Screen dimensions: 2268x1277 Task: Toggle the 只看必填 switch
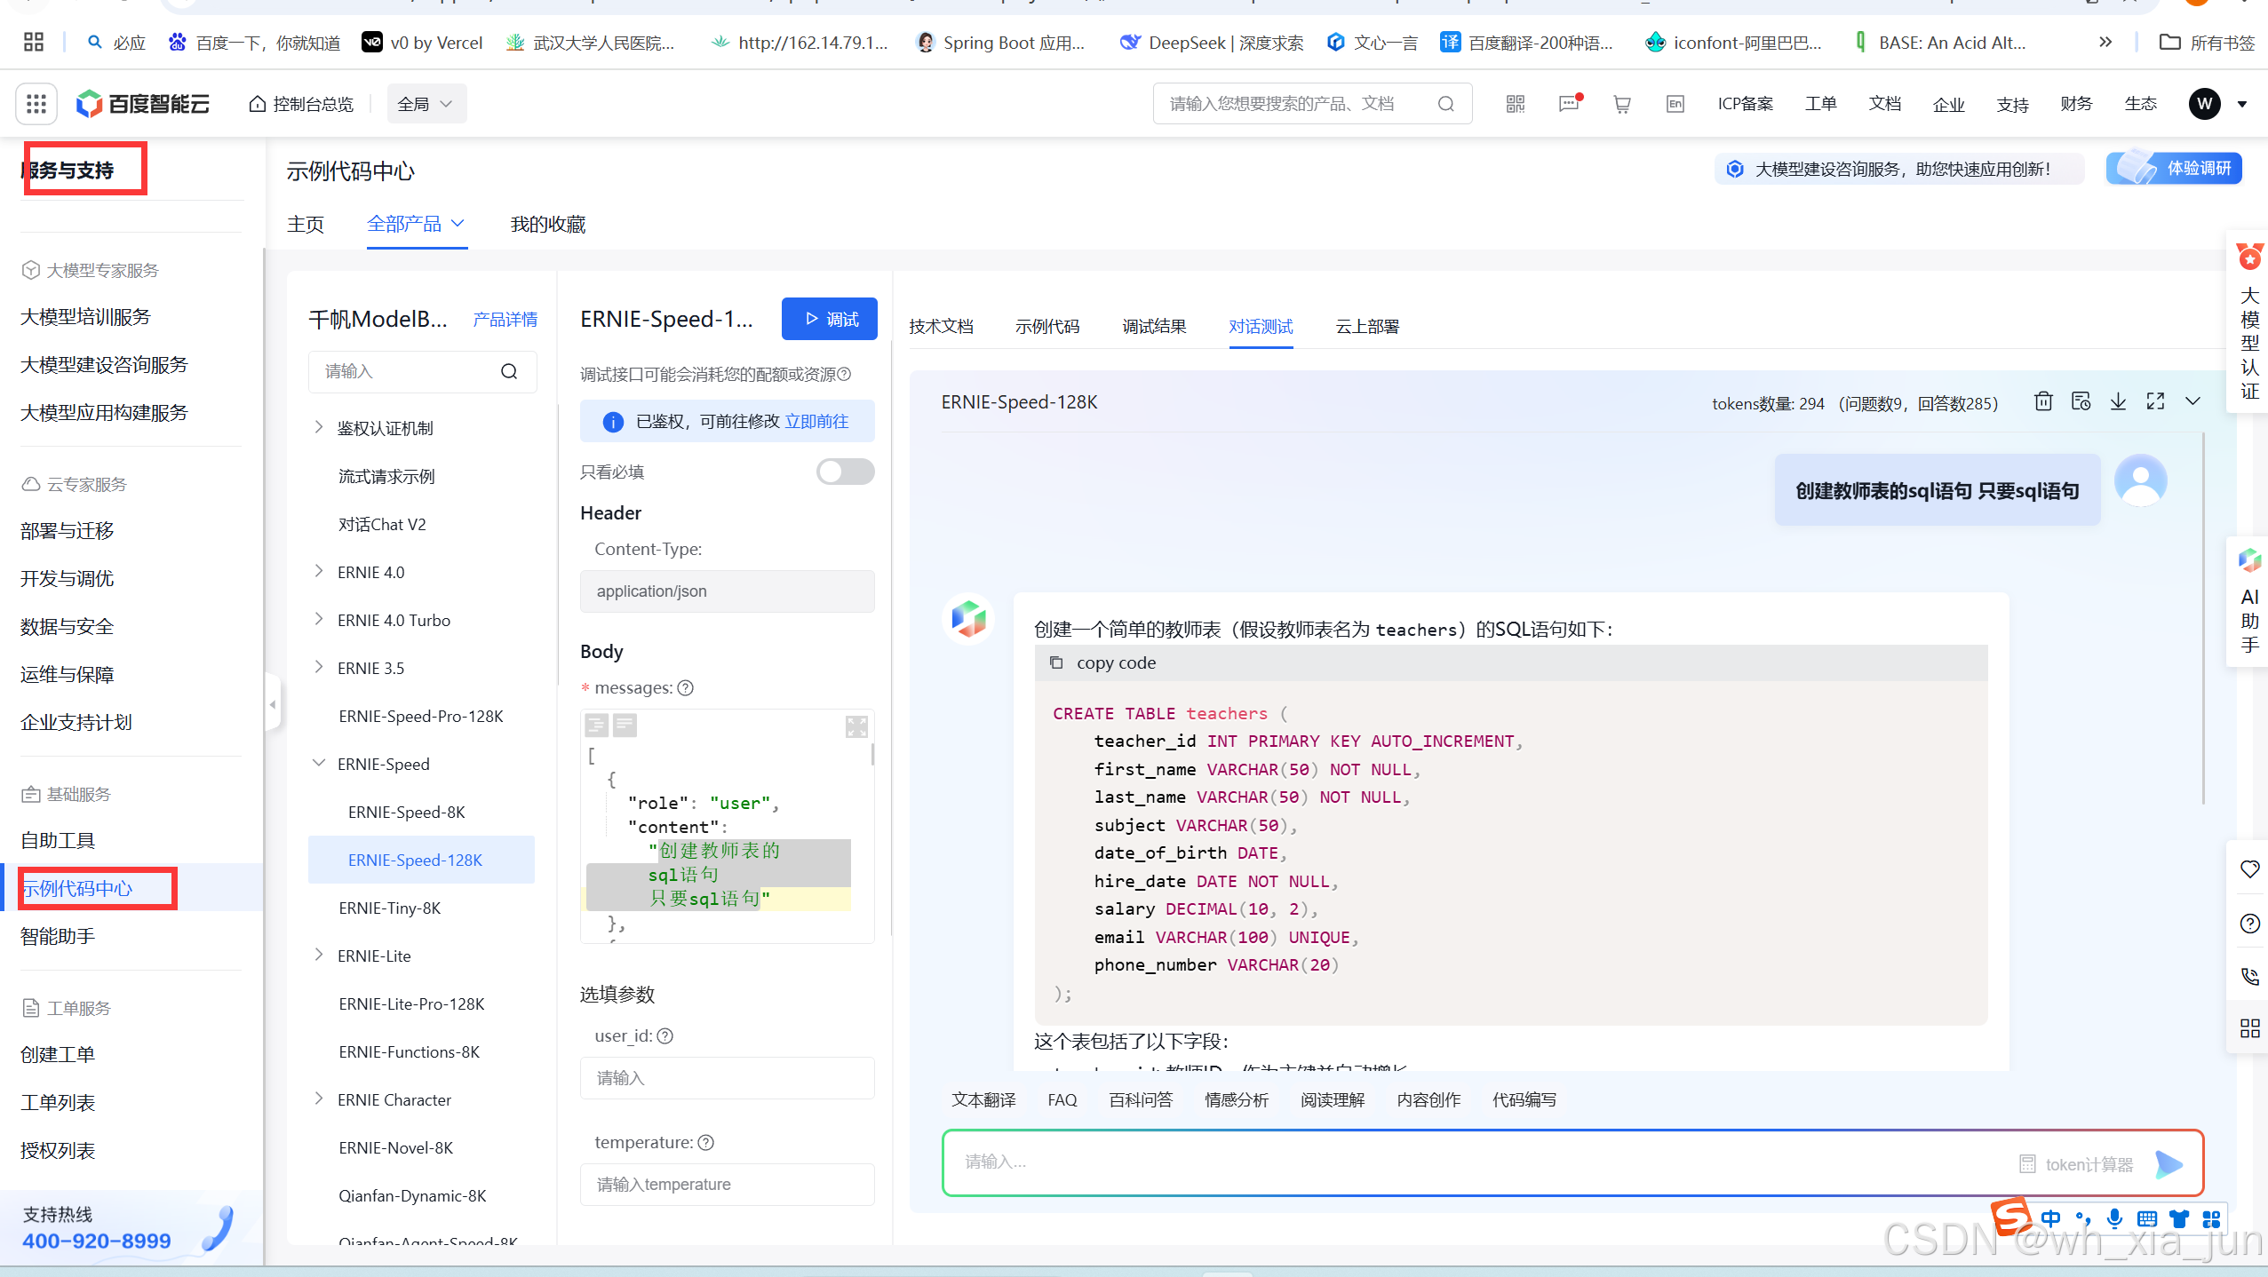click(845, 472)
